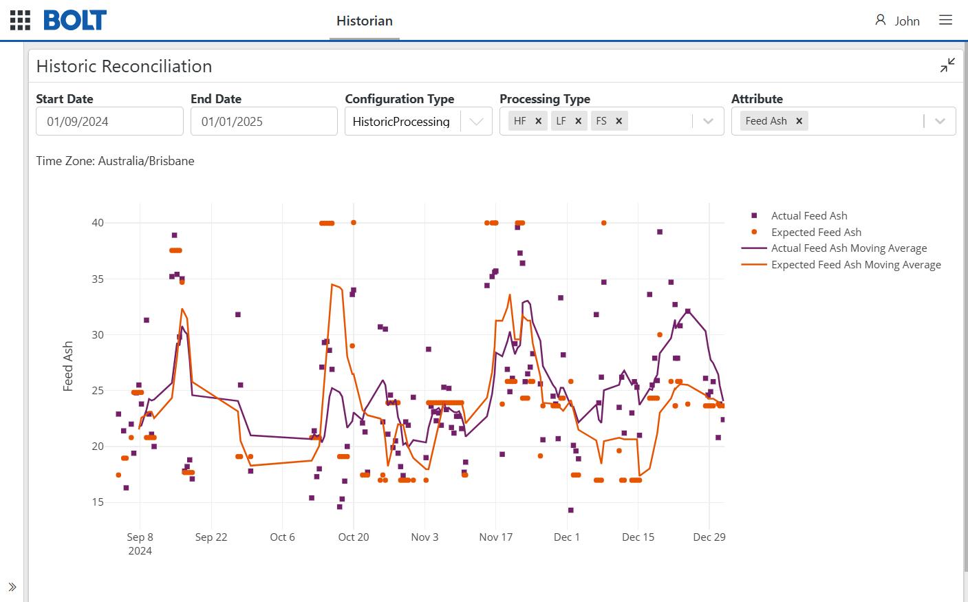Click the Dec 1 x-axis label

point(567,537)
